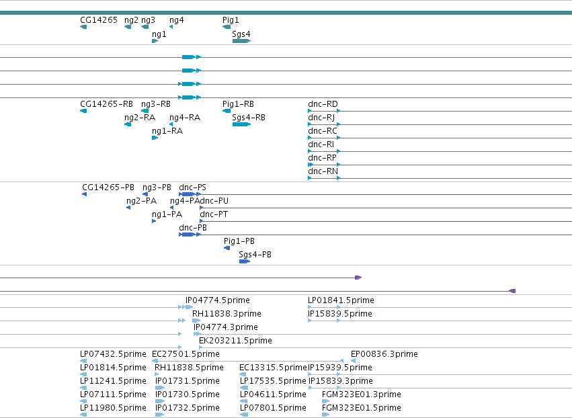Select EST label "LP07111.5prime"

pos(113,395)
